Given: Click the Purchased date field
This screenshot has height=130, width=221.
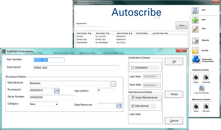Looking at the screenshot, I should [41, 90].
